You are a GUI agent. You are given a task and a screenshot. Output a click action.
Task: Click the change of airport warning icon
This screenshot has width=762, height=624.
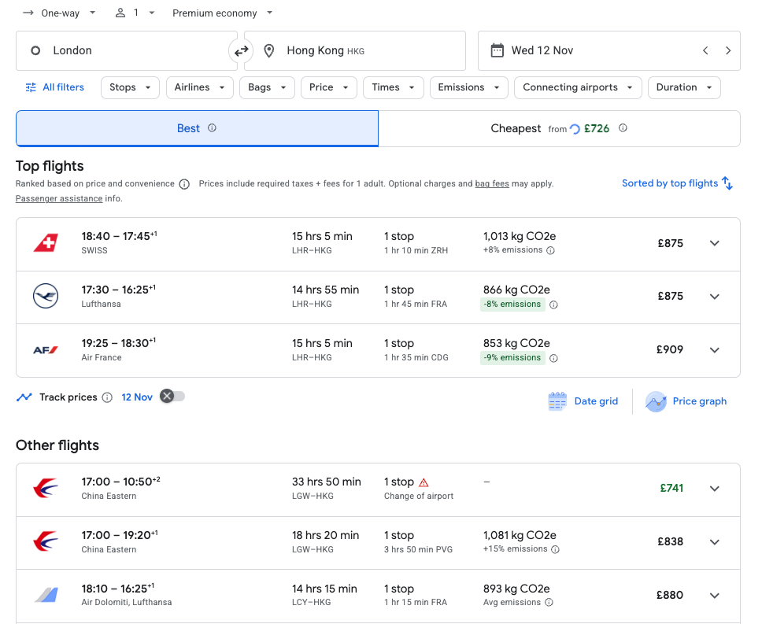click(424, 482)
